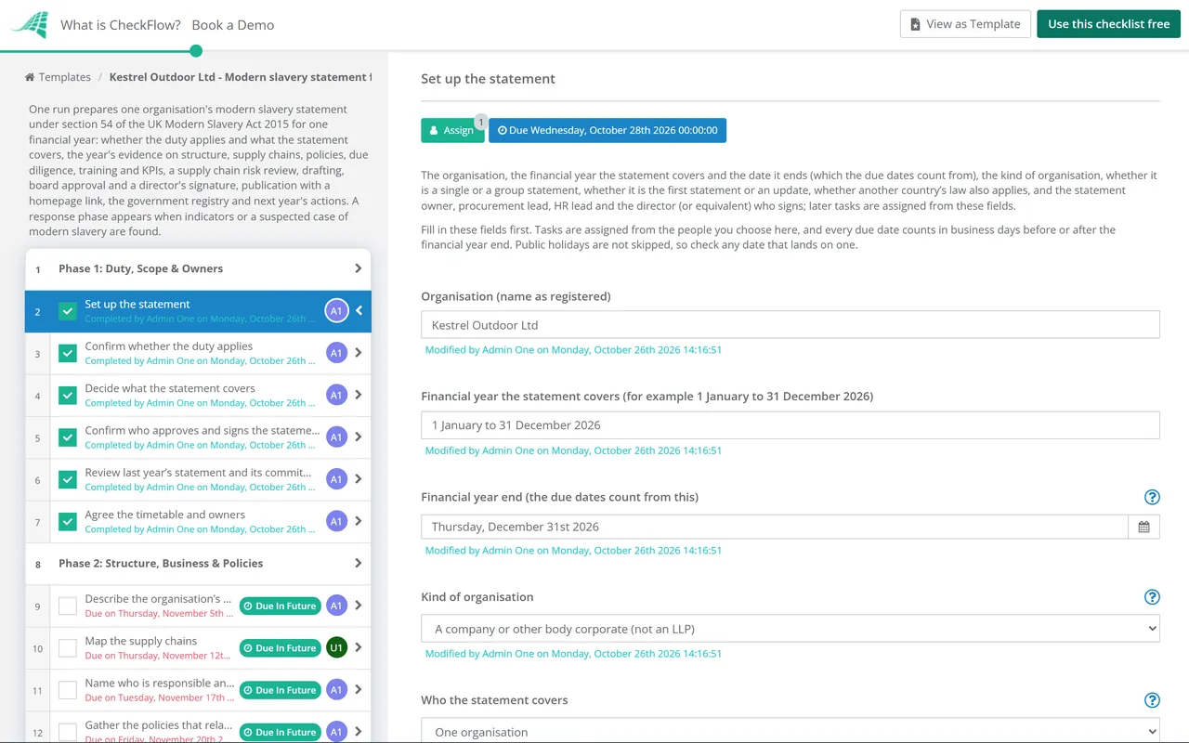This screenshot has height=743, width=1189.
Task: Click Due In Future badge on Map supply chains
Action: coord(280,648)
